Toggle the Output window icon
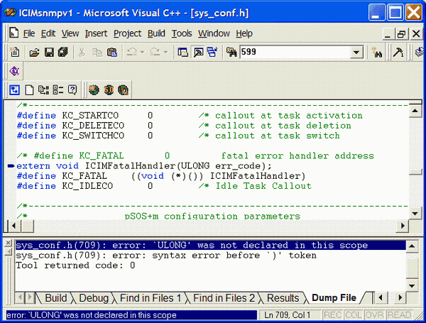The height and width of the screenshot is (323, 426). (198, 52)
